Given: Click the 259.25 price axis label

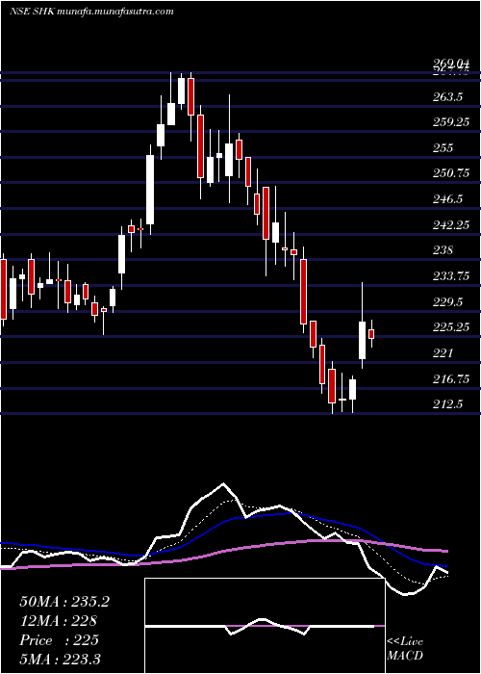Looking at the screenshot, I should [451, 123].
